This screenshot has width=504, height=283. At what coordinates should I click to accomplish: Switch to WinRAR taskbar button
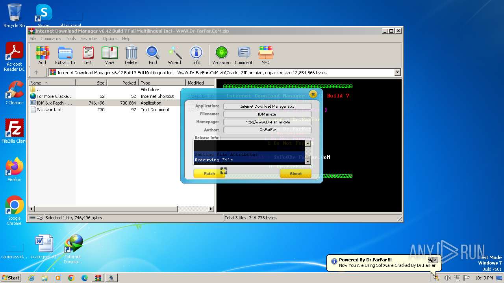pos(98,278)
